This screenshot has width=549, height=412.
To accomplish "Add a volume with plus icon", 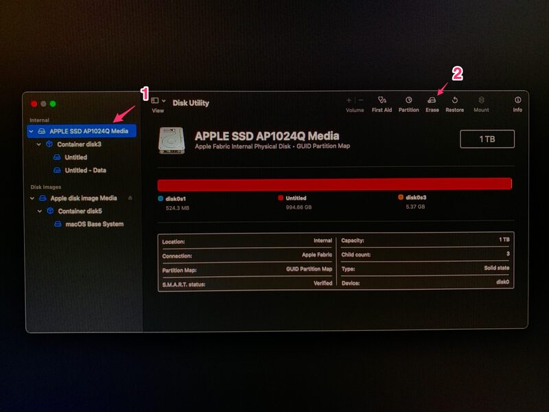I will click(349, 100).
